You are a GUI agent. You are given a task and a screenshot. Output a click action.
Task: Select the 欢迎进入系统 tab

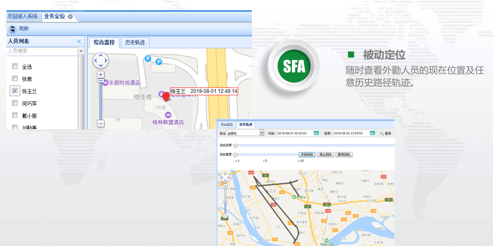[x=22, y=16]
